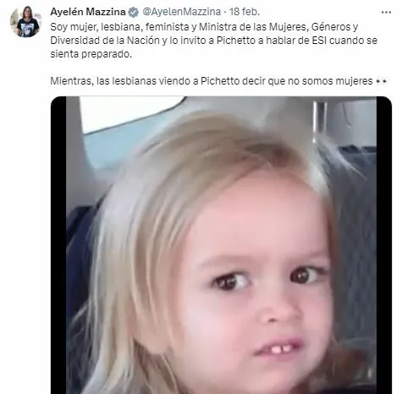Click the right black bar of the video
This screenshot has width=402, height=394.
384,245
